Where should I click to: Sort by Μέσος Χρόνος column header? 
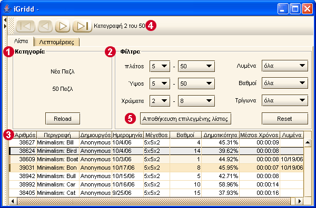point(259,135)
